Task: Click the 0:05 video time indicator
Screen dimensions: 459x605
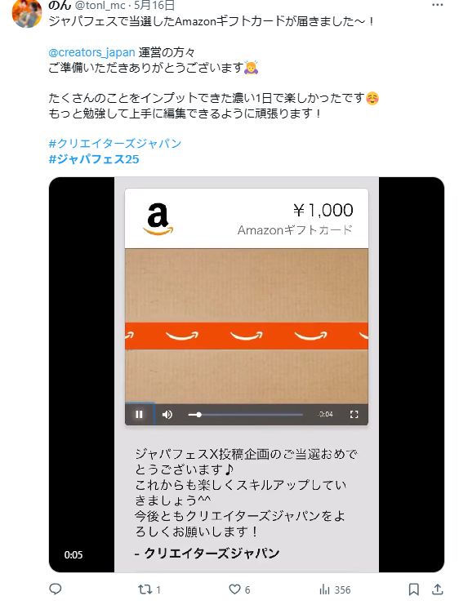Action: tap(74, 555)
